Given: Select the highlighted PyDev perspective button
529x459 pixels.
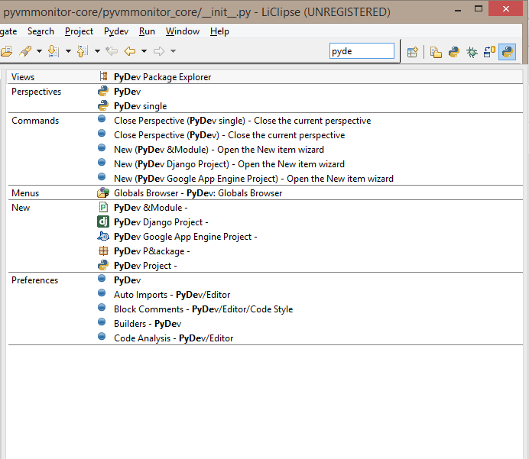Looking at the screenshot, I should (507, 52).
